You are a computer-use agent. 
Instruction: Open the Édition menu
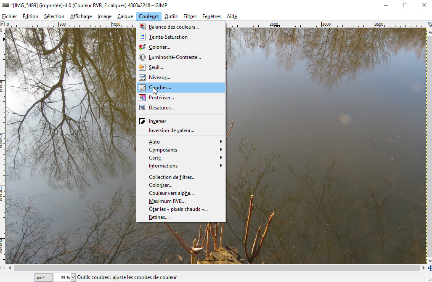(x=30, y=16)
